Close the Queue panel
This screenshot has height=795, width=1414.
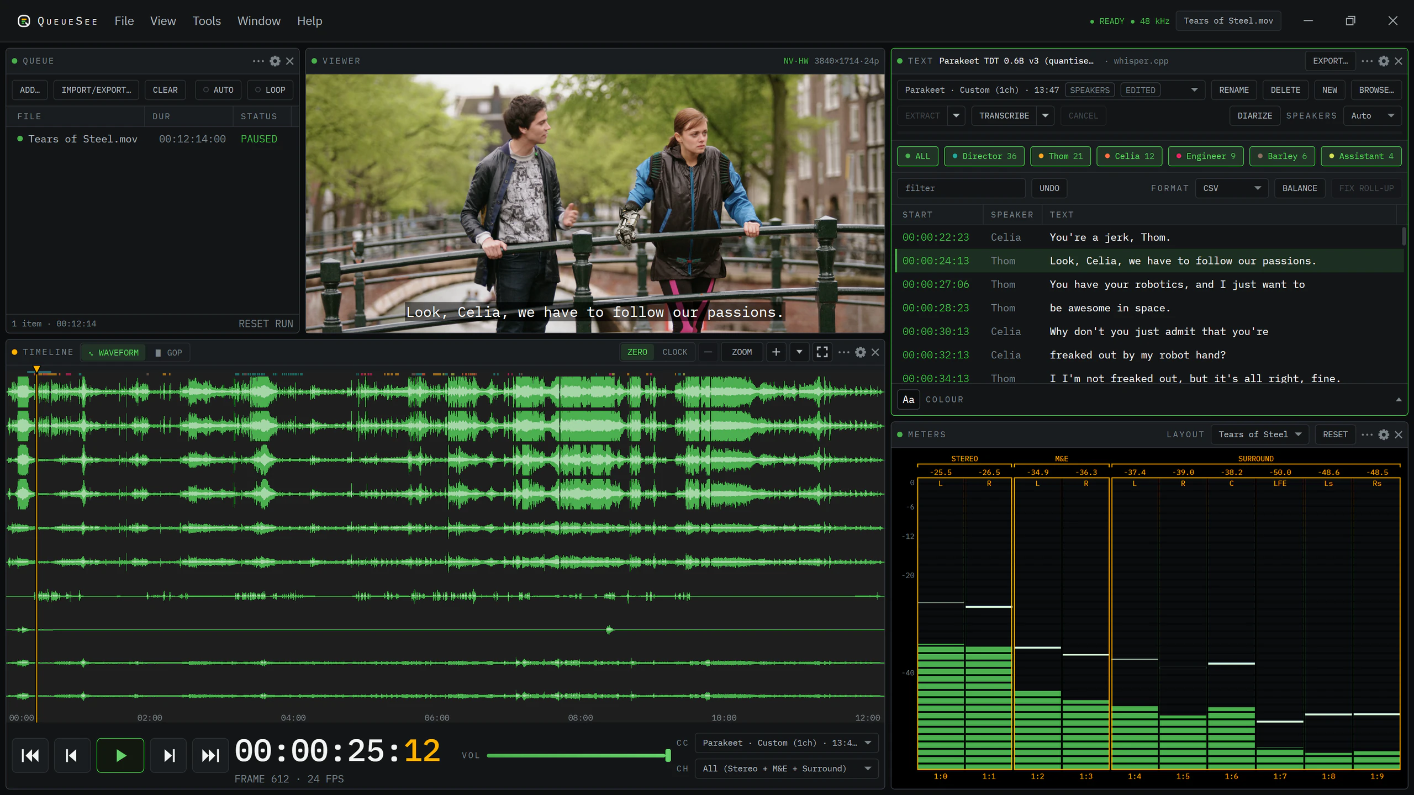coord(290,61)
